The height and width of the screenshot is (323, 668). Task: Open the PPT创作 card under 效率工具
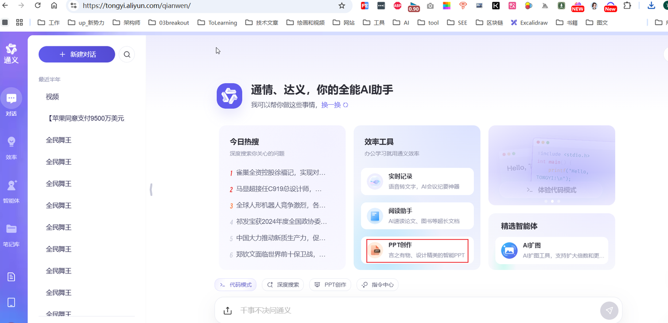tap(417, 250)
